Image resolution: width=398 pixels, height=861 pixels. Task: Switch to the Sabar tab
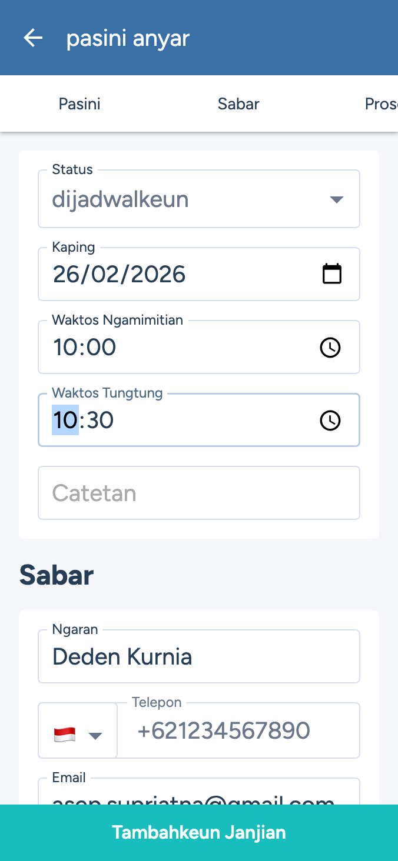coord(238,104)
